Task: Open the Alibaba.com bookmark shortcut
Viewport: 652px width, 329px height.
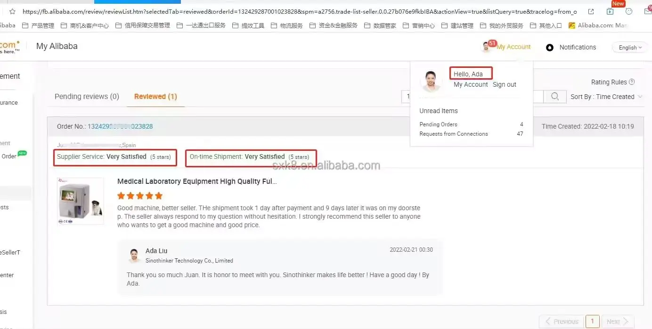Action: pos(597,25)
